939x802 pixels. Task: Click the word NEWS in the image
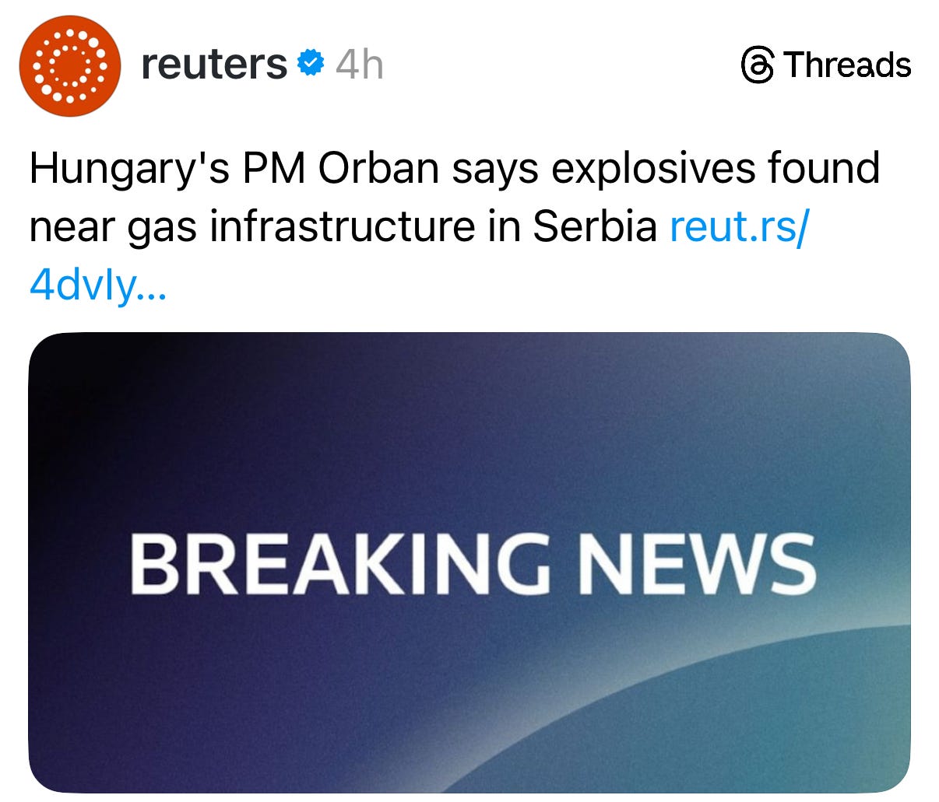pos(698,562)
